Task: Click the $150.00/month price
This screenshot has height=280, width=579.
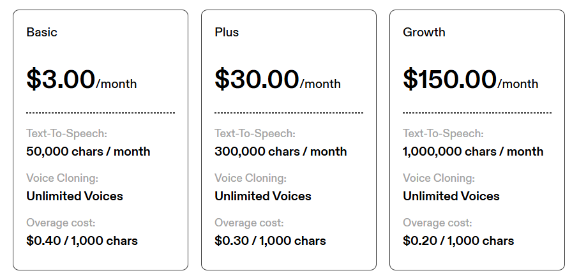Action: click(x=470, y=79)
